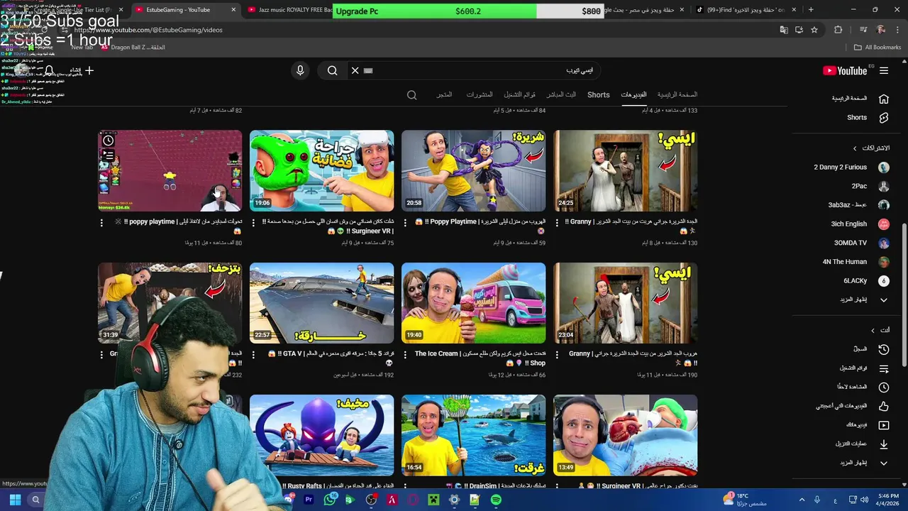Switch to the Shorts channel tab
Screen dimensions: 908x511
[598, 95]
